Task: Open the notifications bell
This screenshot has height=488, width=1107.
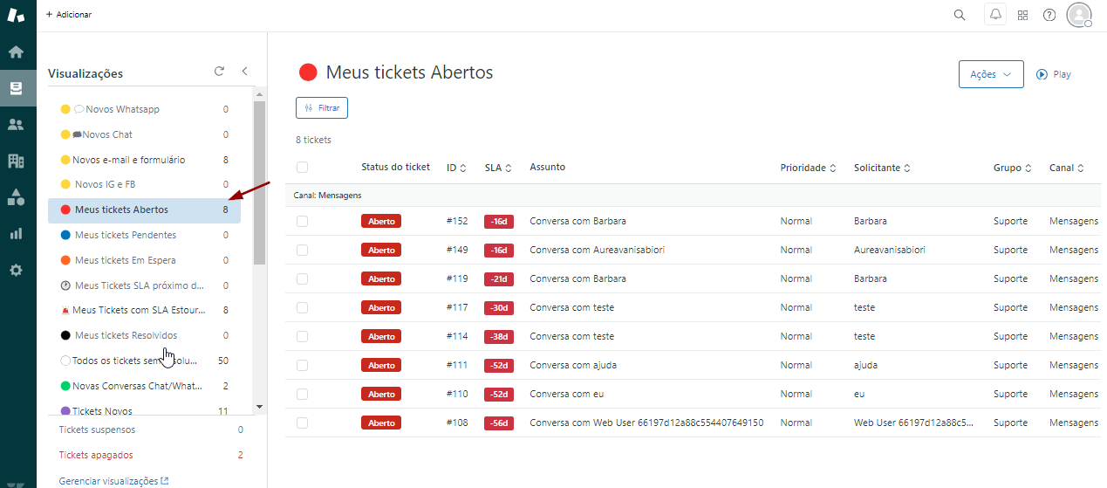Action: pyautogui.click(x=994, y=15)
